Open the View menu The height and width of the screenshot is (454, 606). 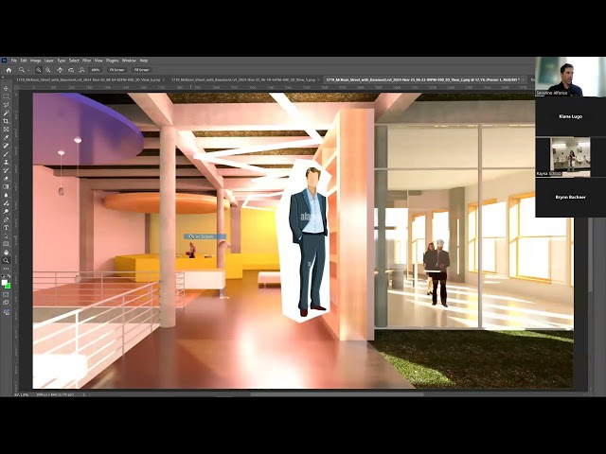[98, 61]
